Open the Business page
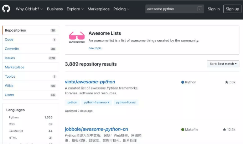Viewport: 243px width, 144px height. coord(55,9)
